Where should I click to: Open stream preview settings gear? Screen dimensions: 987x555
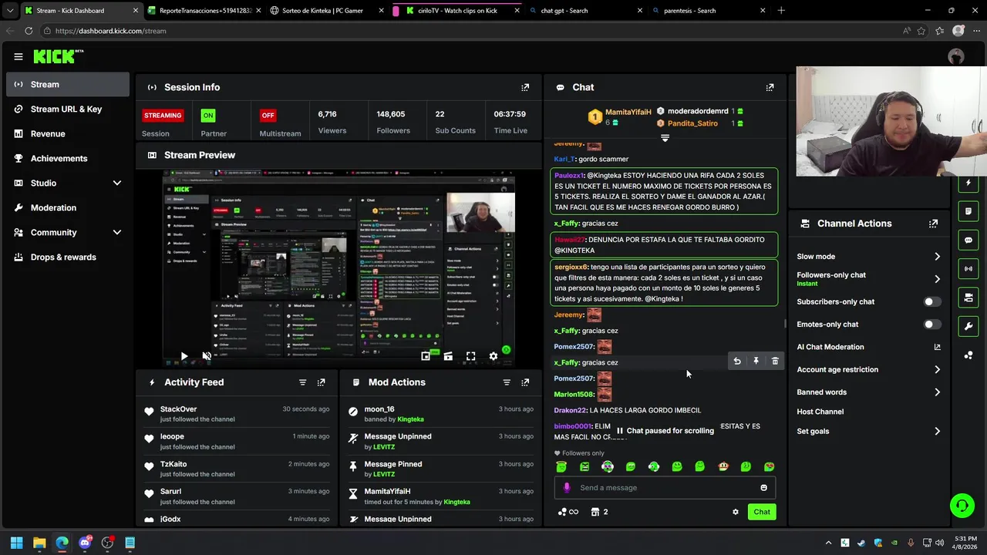click(x=493, y=356)
